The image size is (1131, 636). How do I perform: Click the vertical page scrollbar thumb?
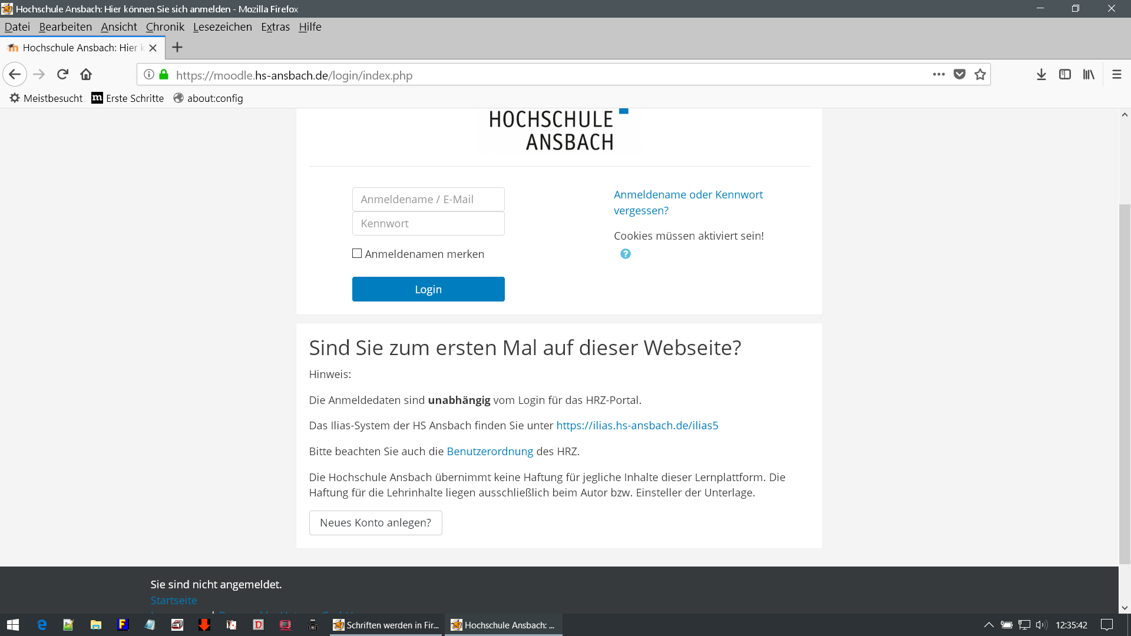(1125, 383)
